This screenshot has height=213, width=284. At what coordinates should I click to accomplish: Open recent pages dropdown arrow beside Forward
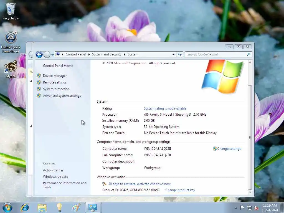tap(52, 55)
